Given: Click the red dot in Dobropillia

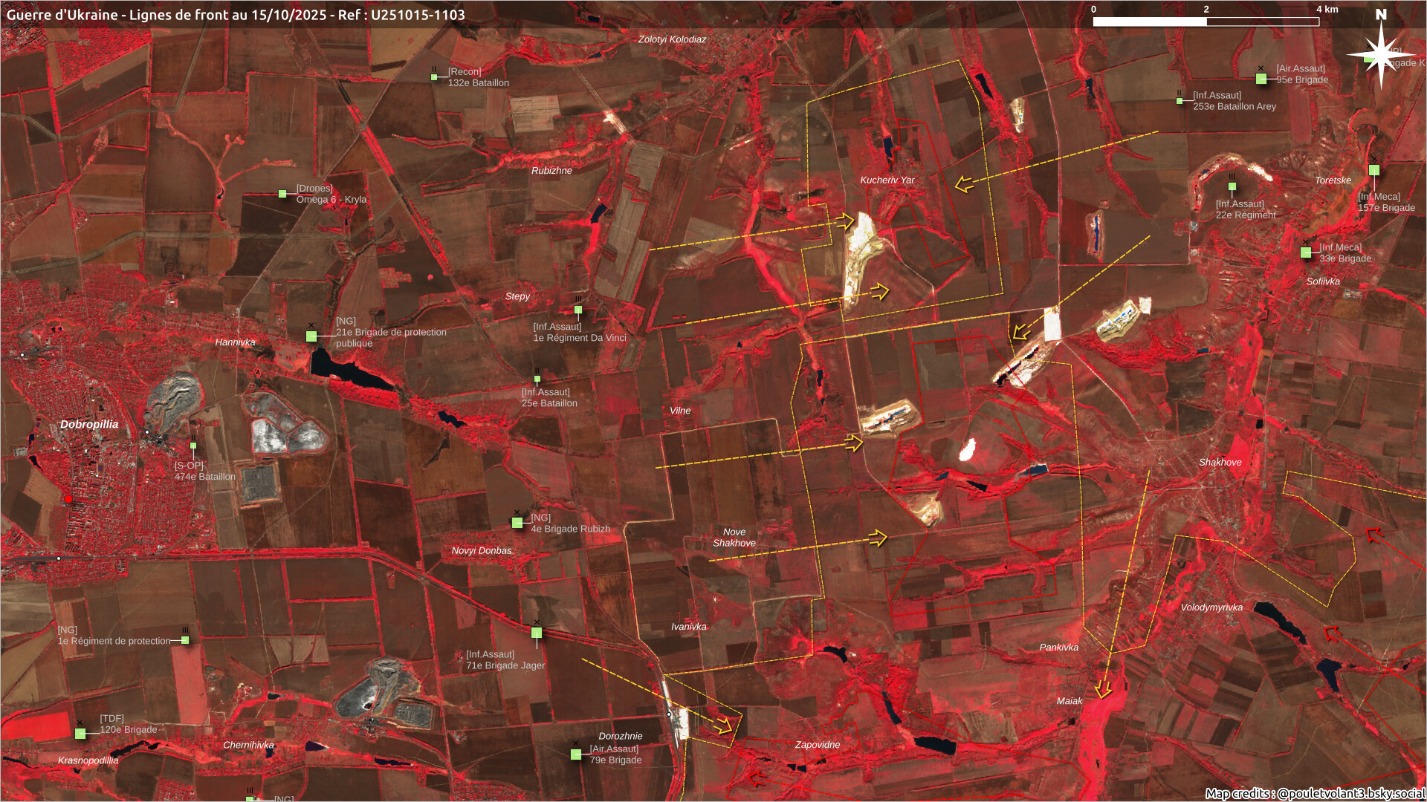Looking at the screenshot, I should pos(68,499).
